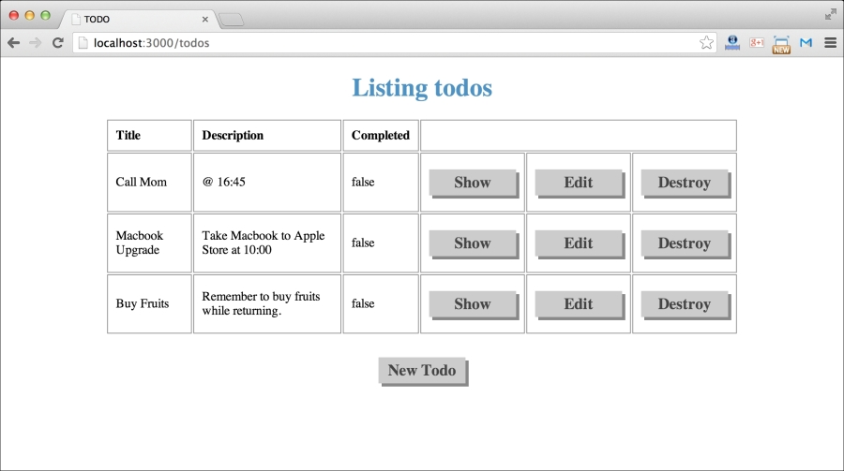Screen dimensions: 844x471
Task: Close the window with the red button
Action: [14, 15]
